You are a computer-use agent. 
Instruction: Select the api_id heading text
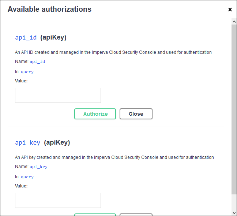click(26, 37)
